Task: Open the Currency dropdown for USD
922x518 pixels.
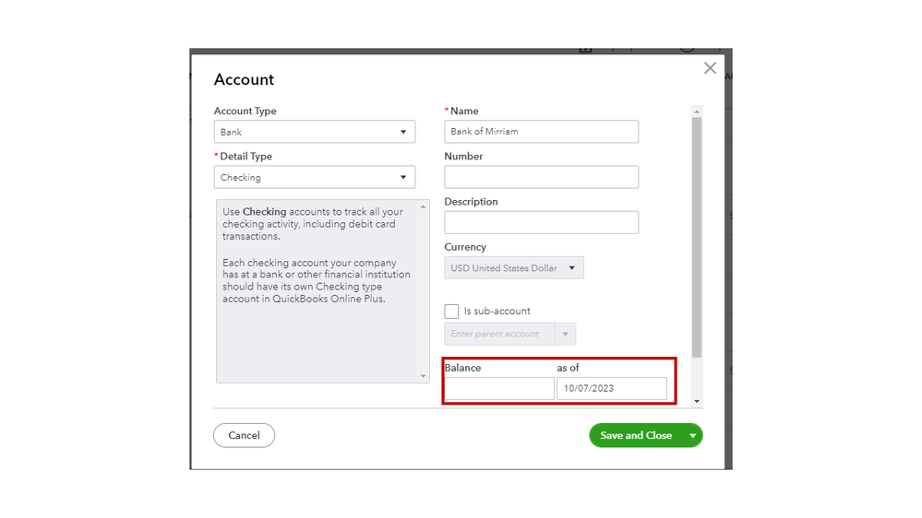Action: (513, 268)
